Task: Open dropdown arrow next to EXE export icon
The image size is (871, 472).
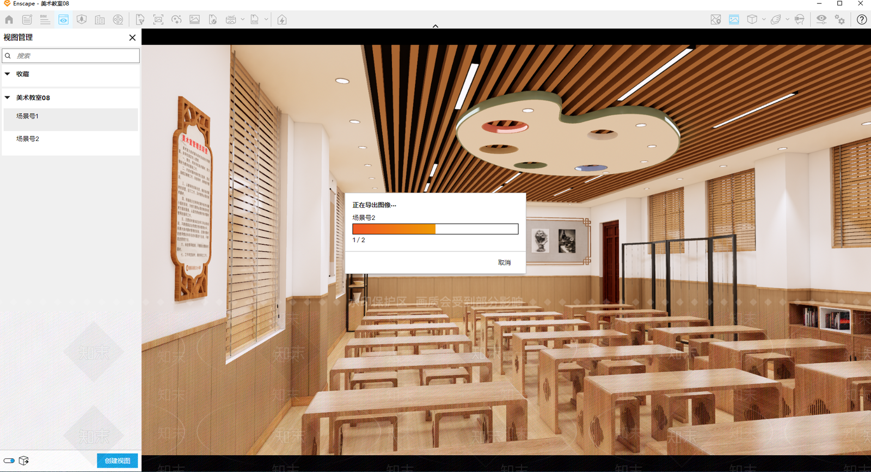Action: (x=266, y=20)
